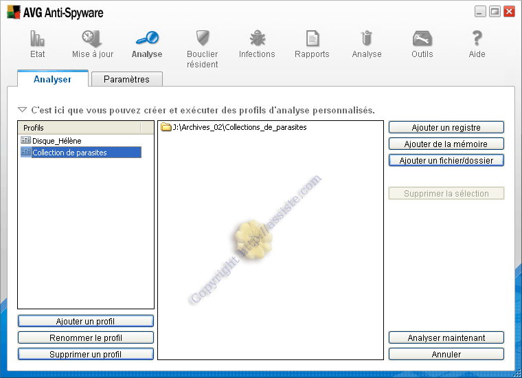Select the "Collection de parasites" profile name
The height and width of the screenshot is (378, 522).
69,153
